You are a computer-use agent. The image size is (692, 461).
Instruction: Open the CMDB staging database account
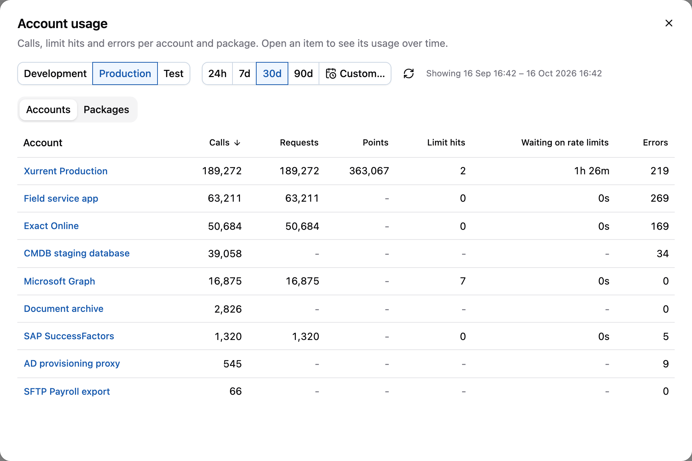point(77,253)
